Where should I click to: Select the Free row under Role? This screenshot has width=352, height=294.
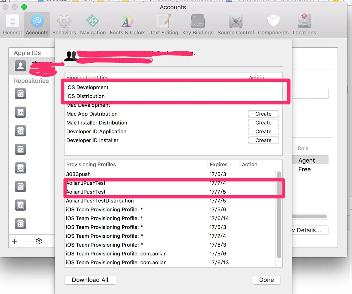click(x=310, y=169)
